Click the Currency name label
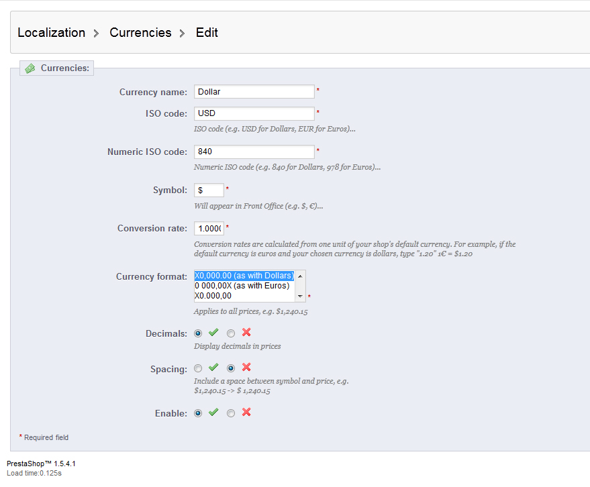The height and width of the screenshot is (487, 590). pyautogui.click(x=153, y=92)
